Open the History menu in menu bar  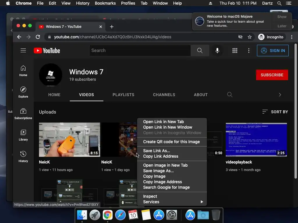coord(83,3)
